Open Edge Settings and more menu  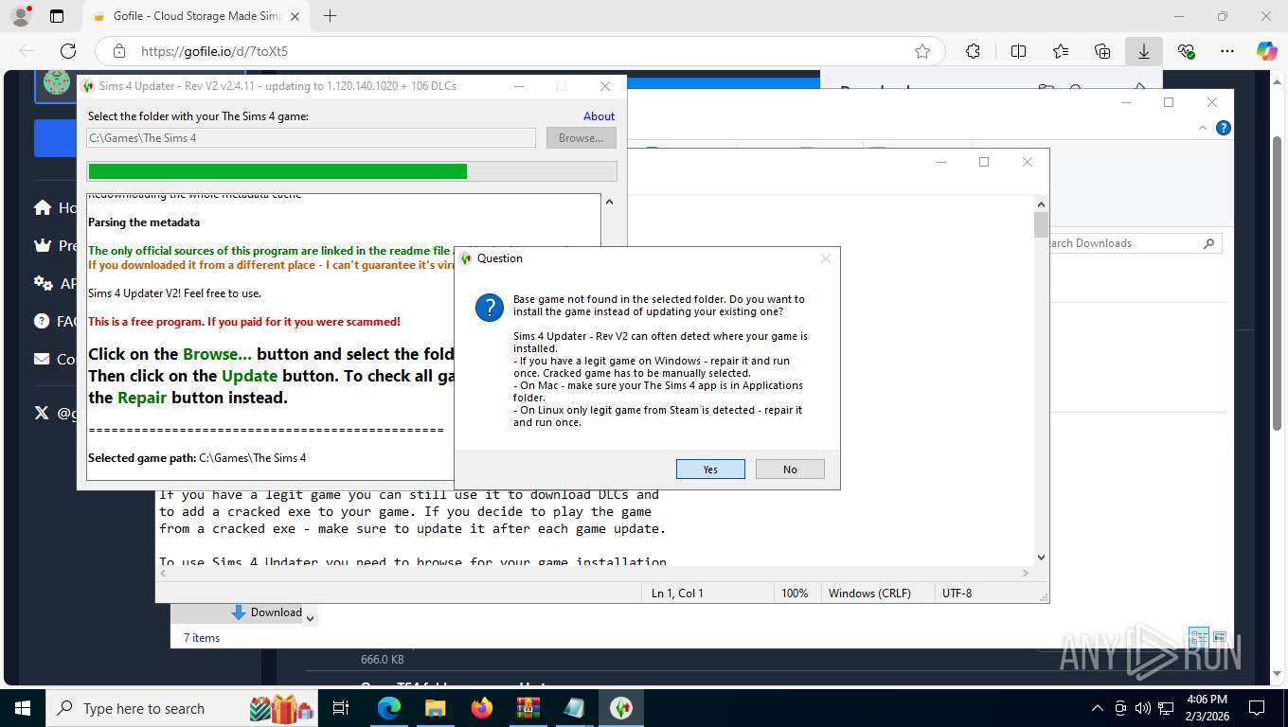(1227, 51)
